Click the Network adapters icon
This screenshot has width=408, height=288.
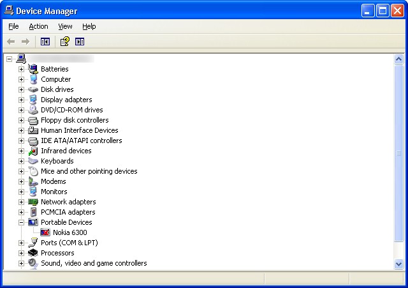click(33, 202)
